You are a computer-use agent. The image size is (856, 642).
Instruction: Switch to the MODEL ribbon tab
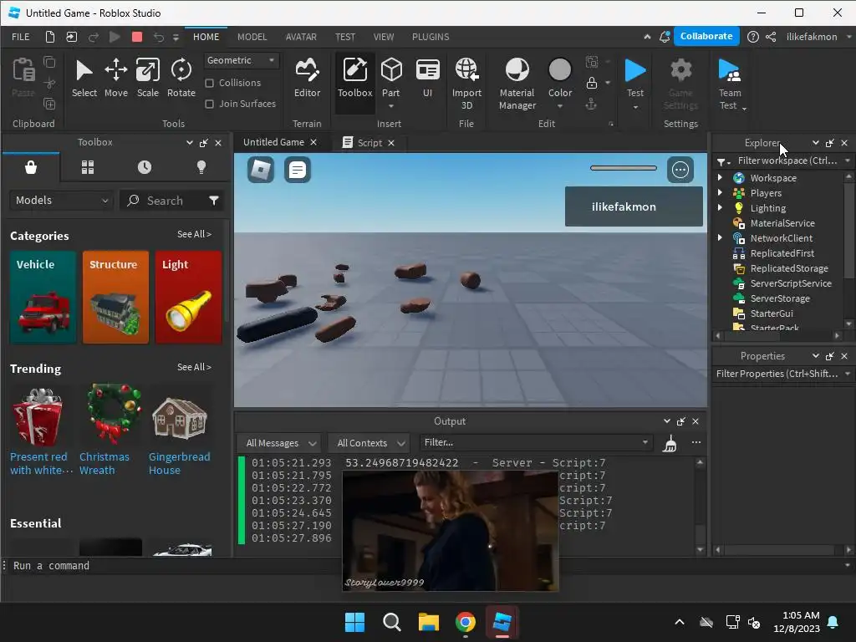[252, 37]
